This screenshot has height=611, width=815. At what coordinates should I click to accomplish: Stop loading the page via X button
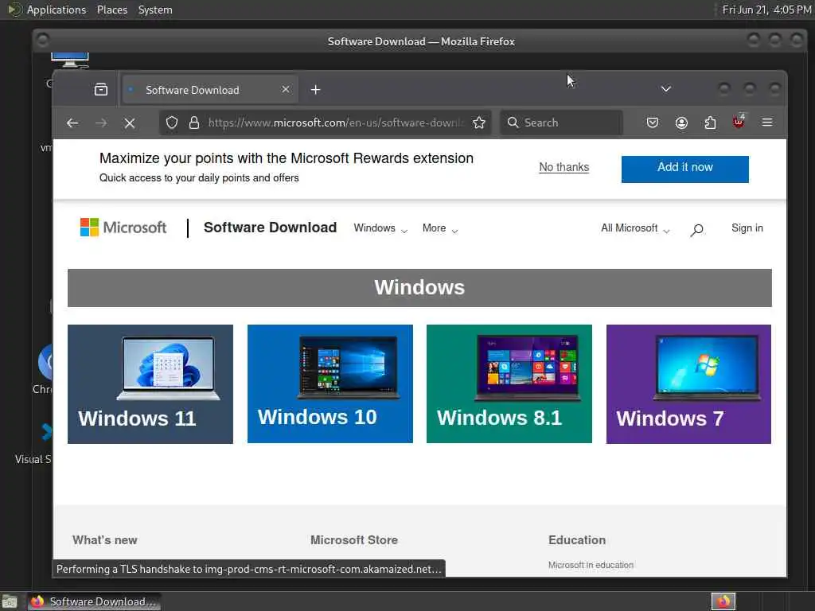(130, 123)
